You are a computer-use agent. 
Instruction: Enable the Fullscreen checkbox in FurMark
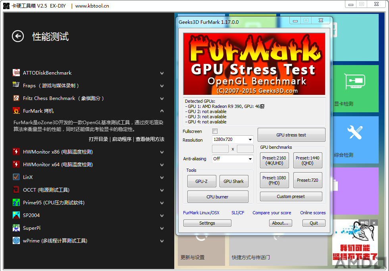pos(215,131)
